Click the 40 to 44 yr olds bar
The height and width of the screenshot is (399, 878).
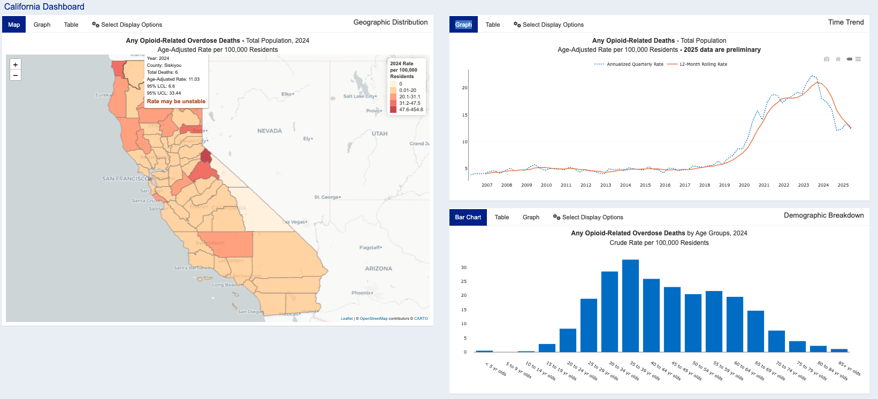pos(651,316)
